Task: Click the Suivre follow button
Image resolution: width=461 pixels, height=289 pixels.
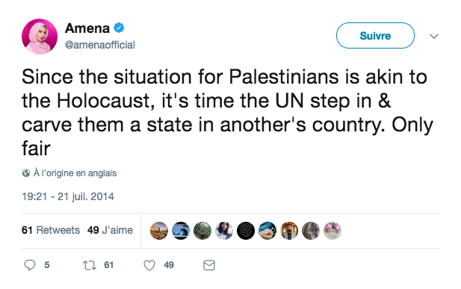Action: (x=375, y=36)
